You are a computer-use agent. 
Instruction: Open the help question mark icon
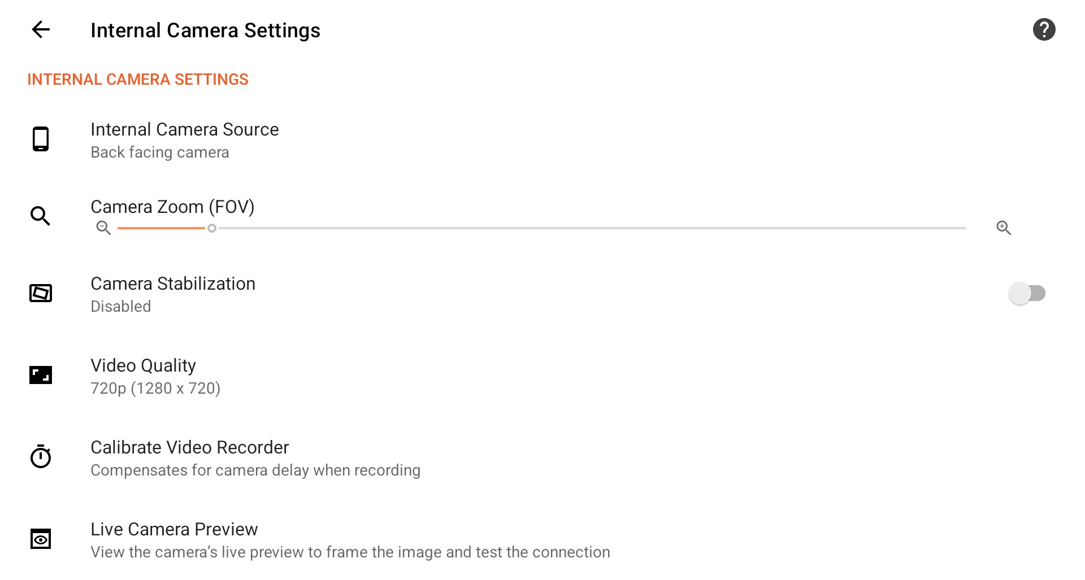1044,29
